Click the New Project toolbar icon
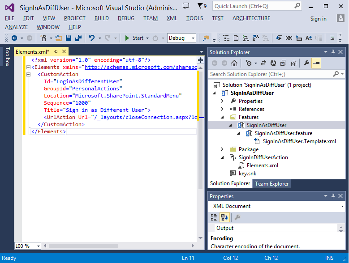The width and height of the screenshot is (349, 263). click(43, 38)
